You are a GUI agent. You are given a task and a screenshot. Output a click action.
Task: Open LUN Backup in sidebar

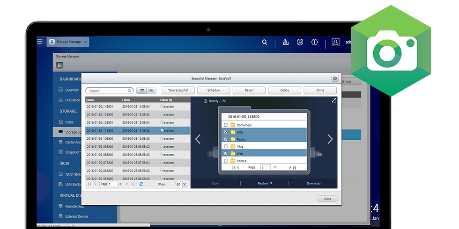70,184
